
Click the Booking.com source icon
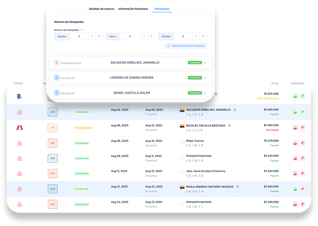tap(19, 97)
